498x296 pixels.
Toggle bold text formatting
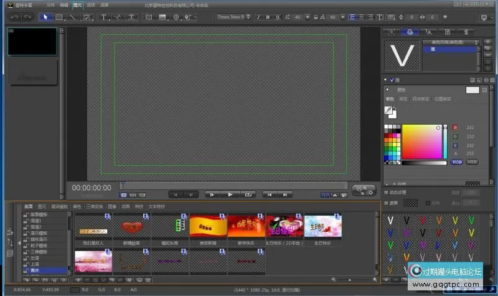(268, 17)
